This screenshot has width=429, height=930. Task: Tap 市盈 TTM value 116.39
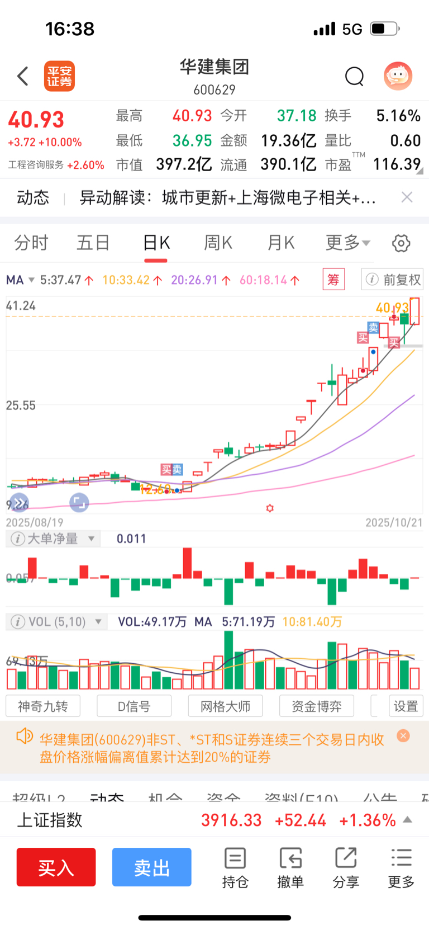coord(397,164)
